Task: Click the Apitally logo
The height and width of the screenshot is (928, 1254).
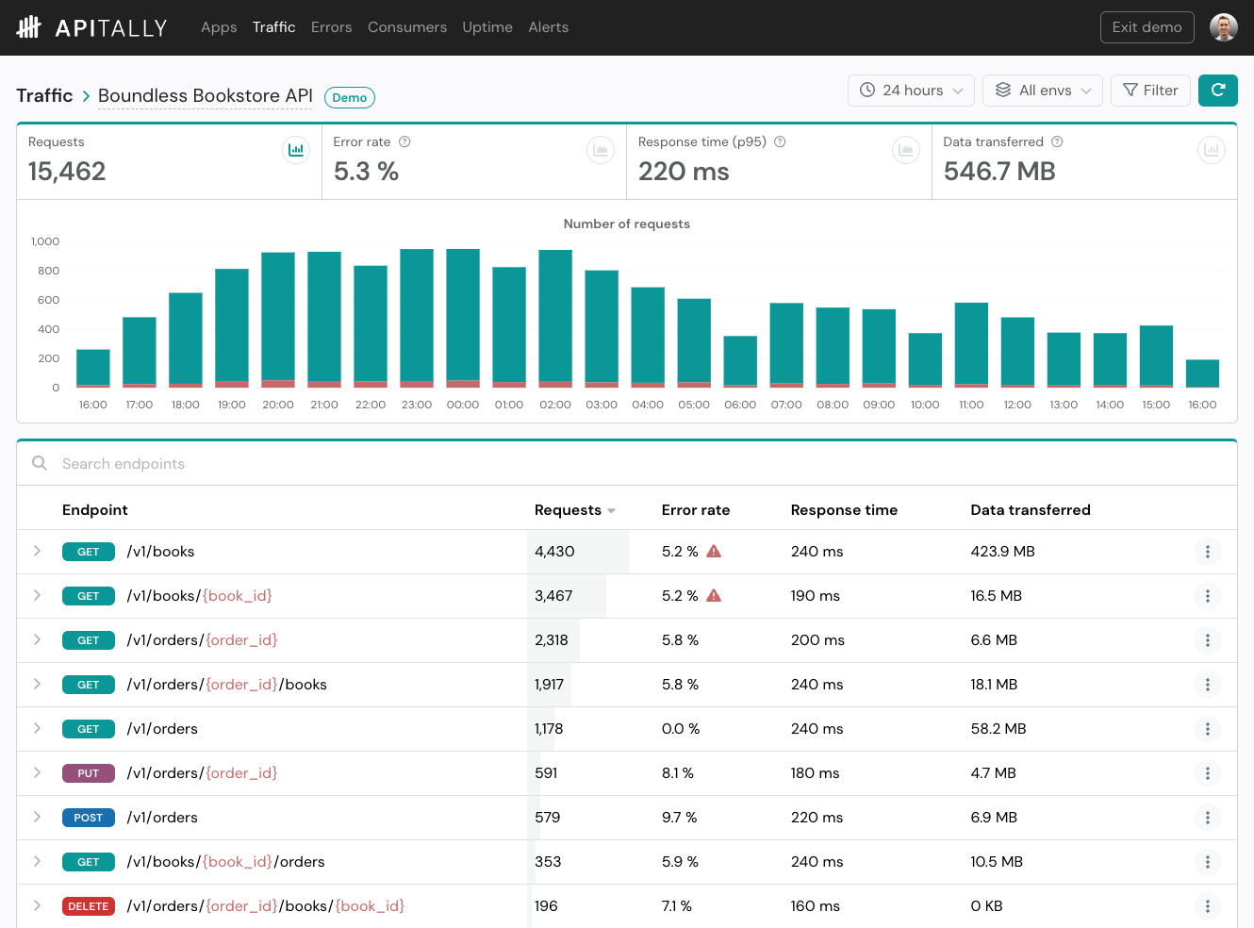Action: 91,26
